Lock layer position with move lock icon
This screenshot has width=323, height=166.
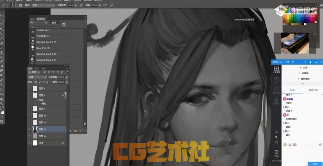tap(43, 82)
